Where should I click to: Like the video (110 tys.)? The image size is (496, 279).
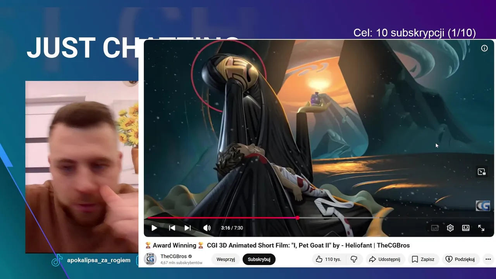pos(329,259)
